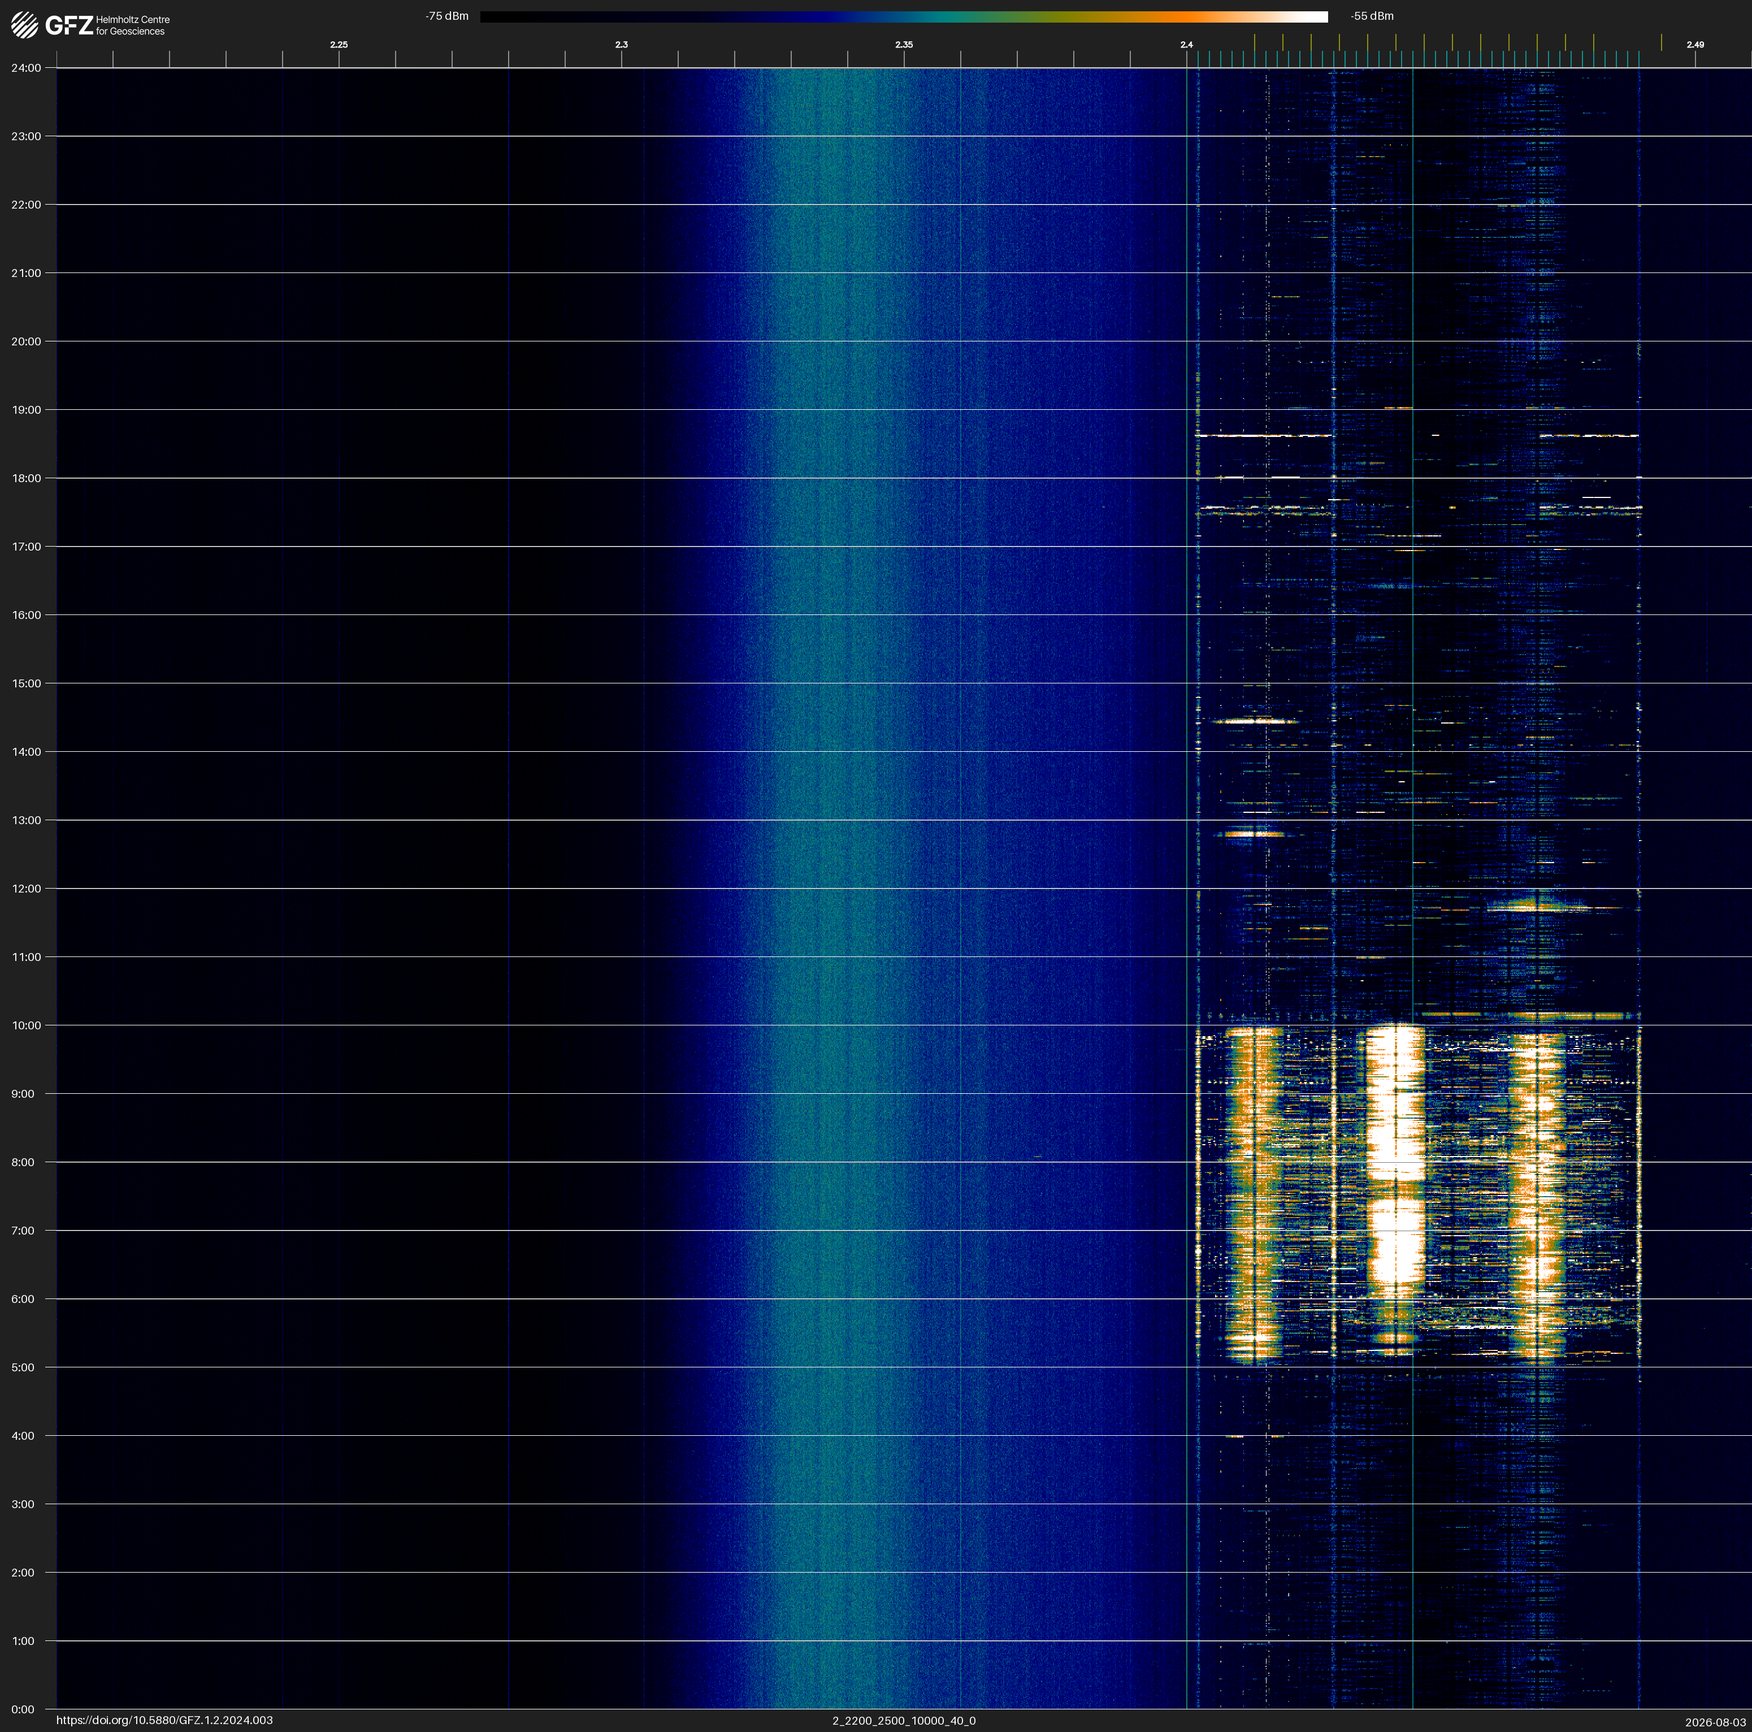
Task: Click the -55 dBm scale label
Action: (1372, 16)
